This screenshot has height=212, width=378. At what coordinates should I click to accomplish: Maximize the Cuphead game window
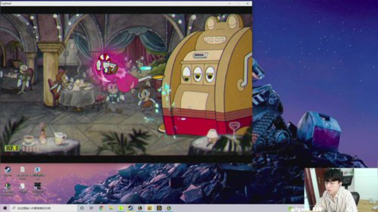[238, 3]
